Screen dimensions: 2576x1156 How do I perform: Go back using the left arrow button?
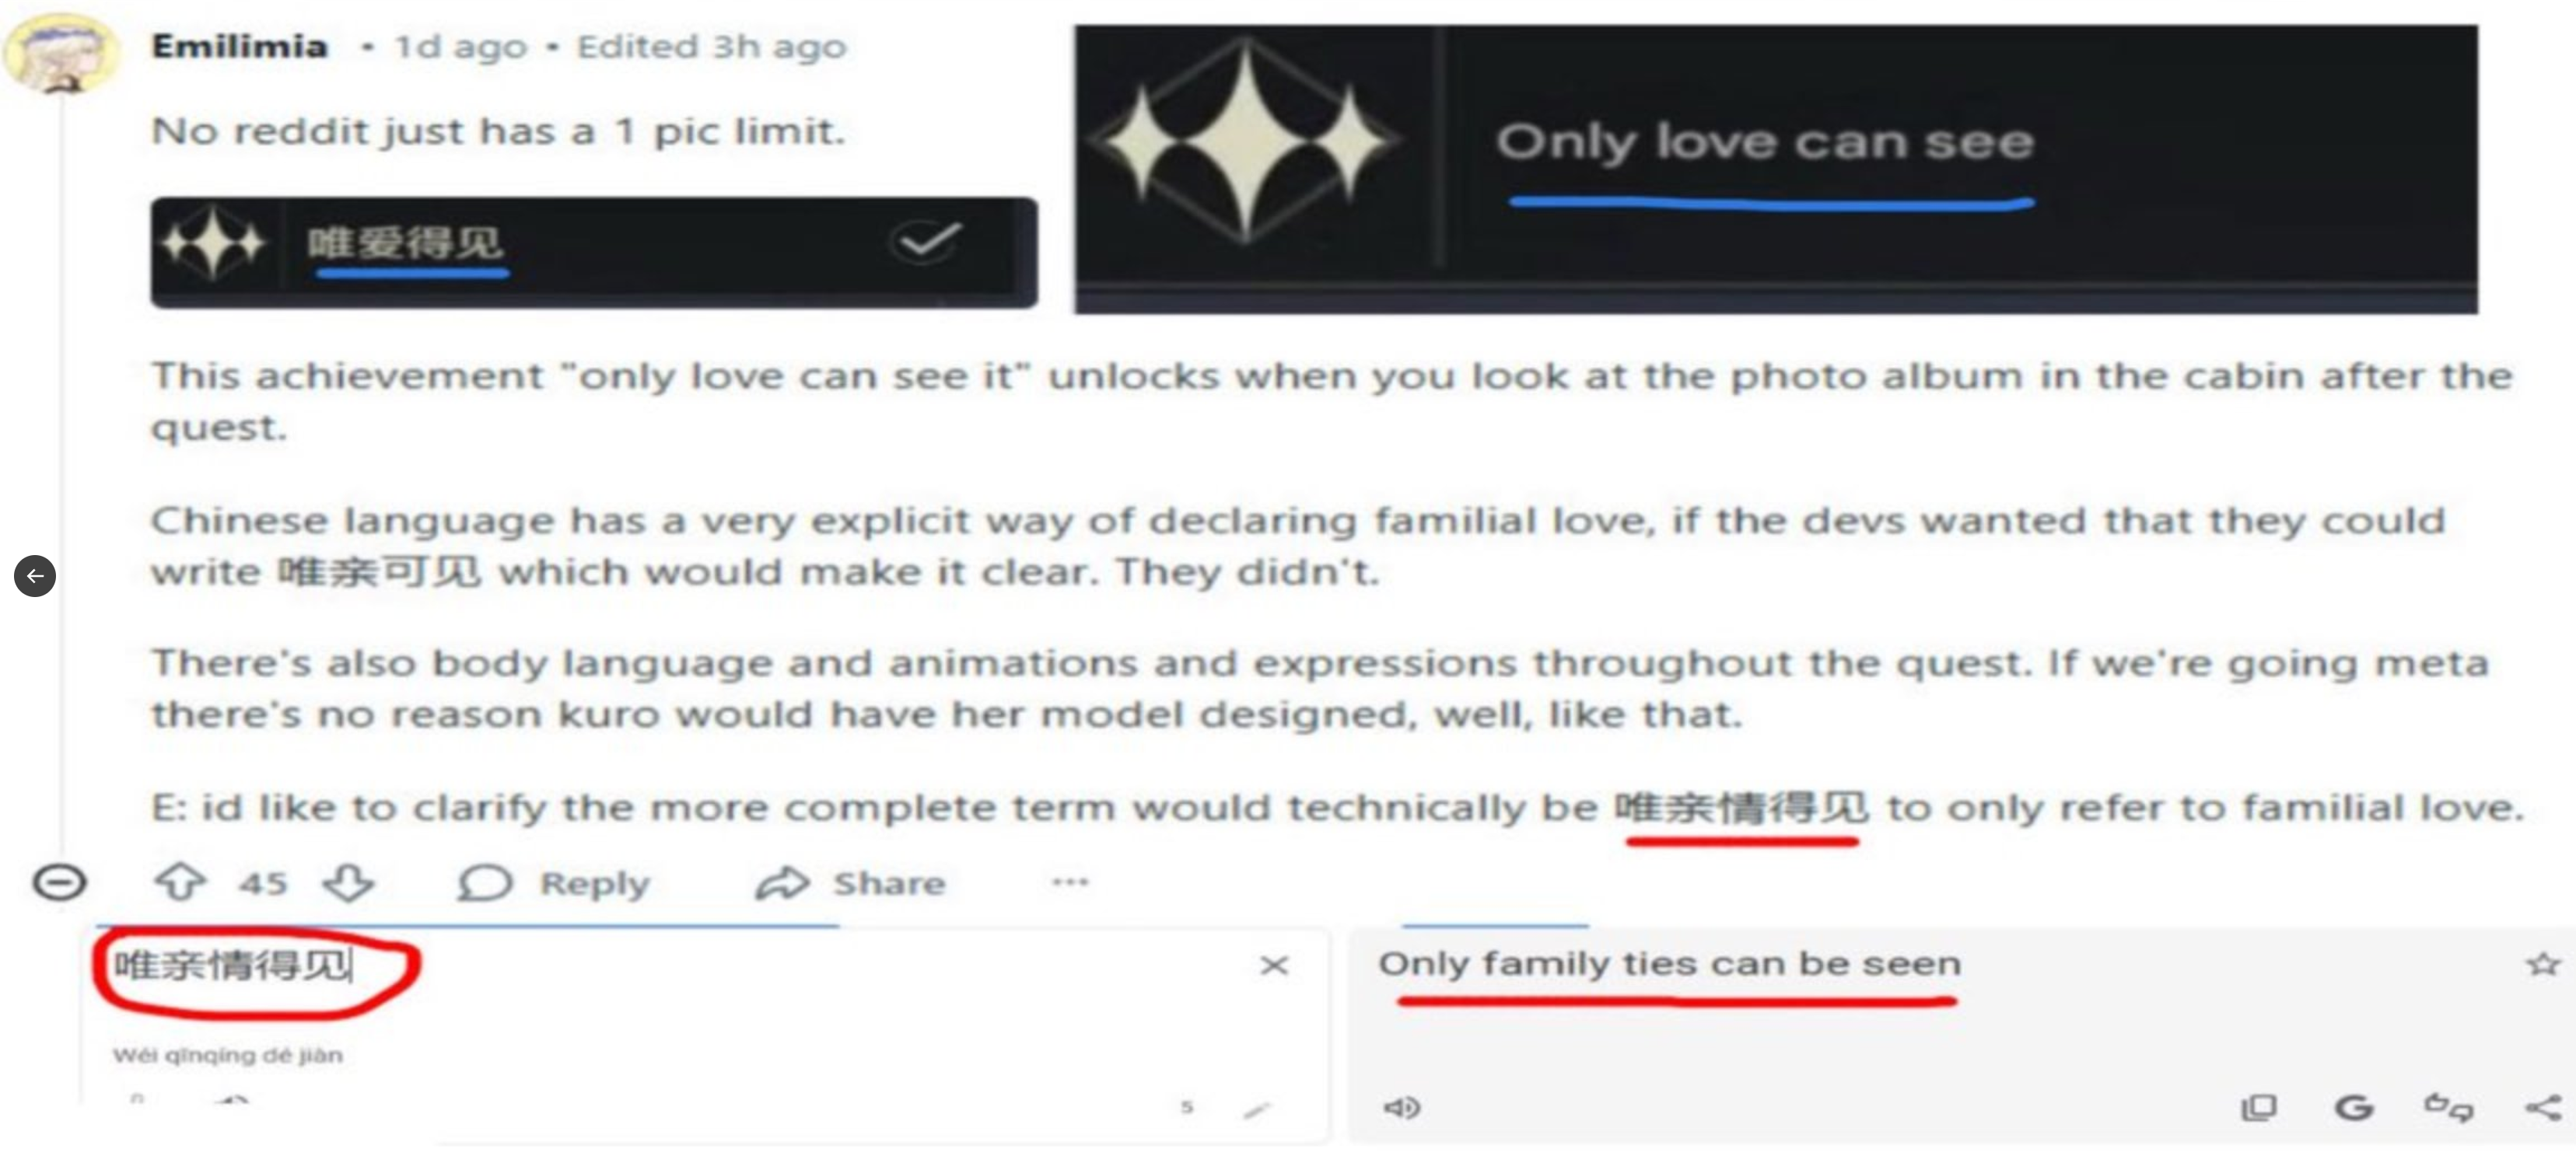[35, 575]
